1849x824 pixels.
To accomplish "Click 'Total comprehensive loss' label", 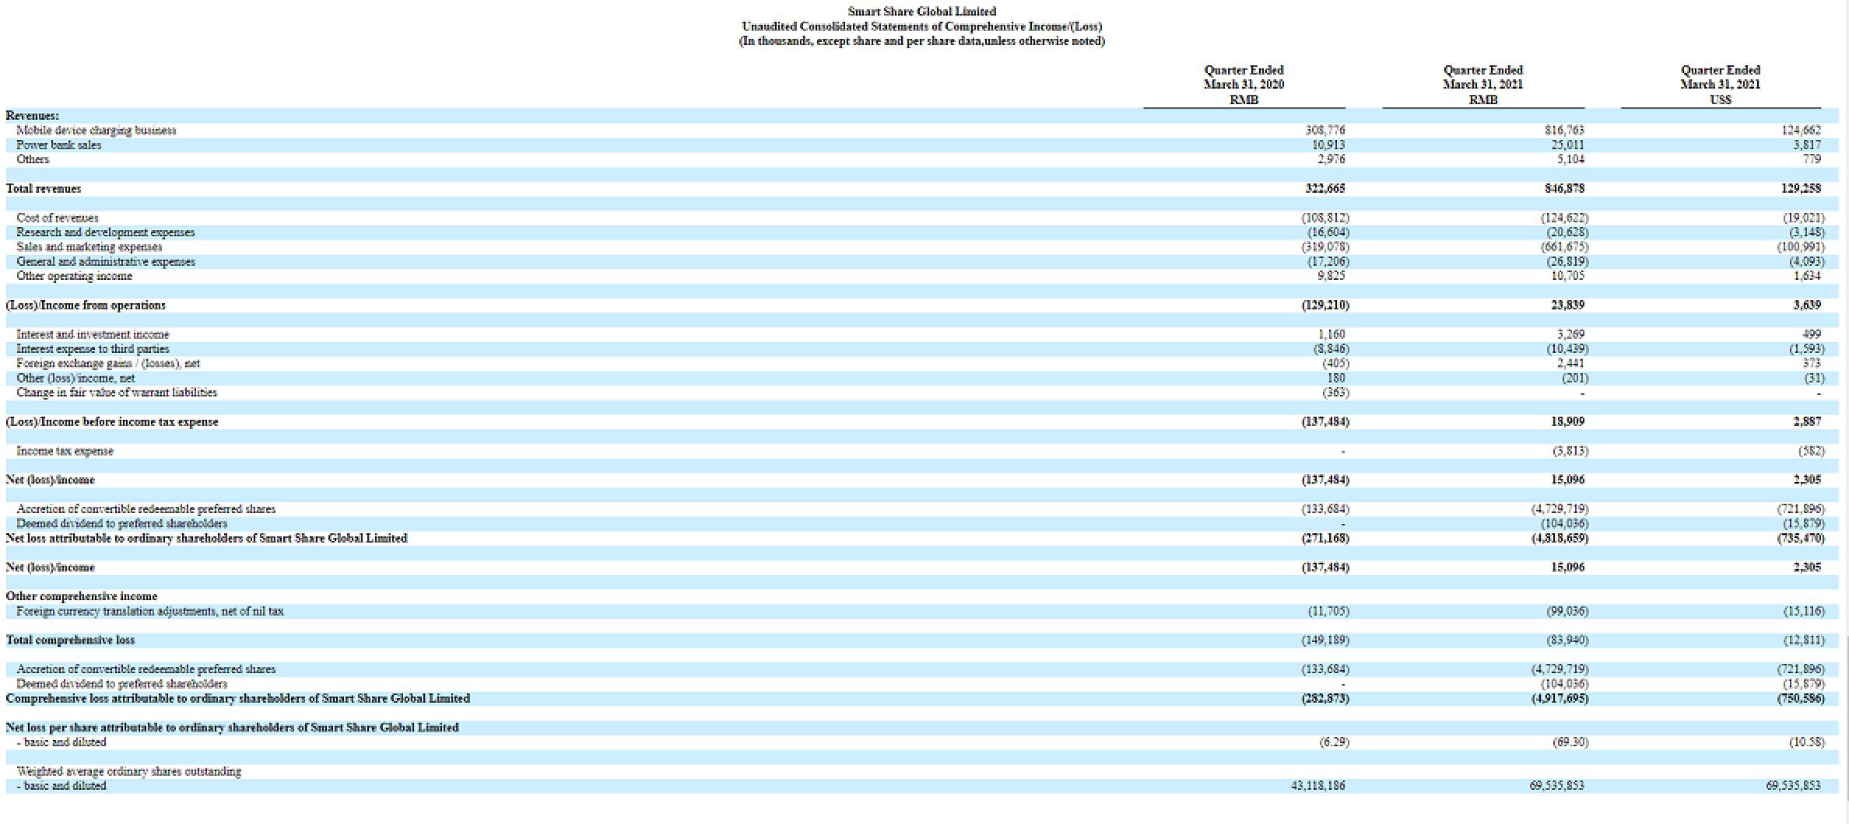I will click(70, 640).
